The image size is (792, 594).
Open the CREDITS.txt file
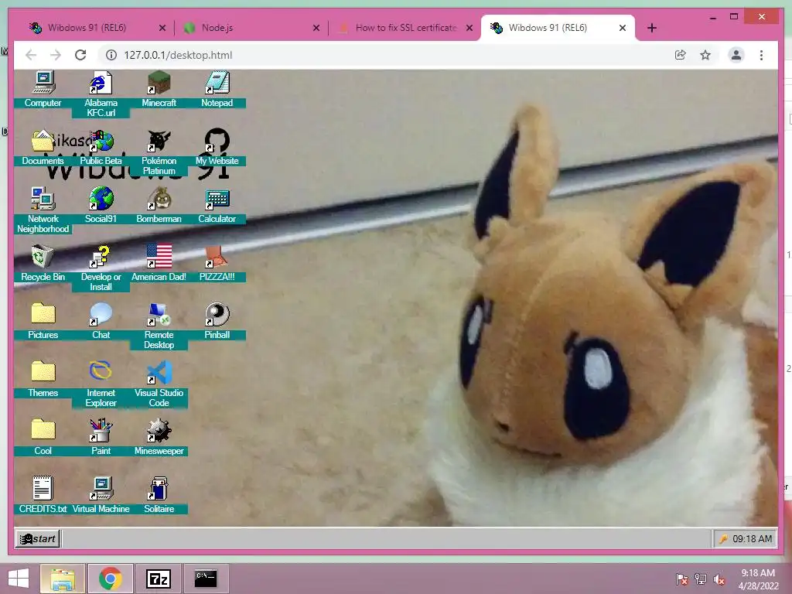tap(43, 496)
